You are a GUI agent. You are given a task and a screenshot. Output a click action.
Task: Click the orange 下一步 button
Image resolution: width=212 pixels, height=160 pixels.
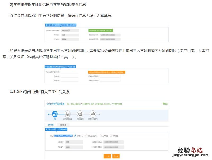(x=116, y=156)
